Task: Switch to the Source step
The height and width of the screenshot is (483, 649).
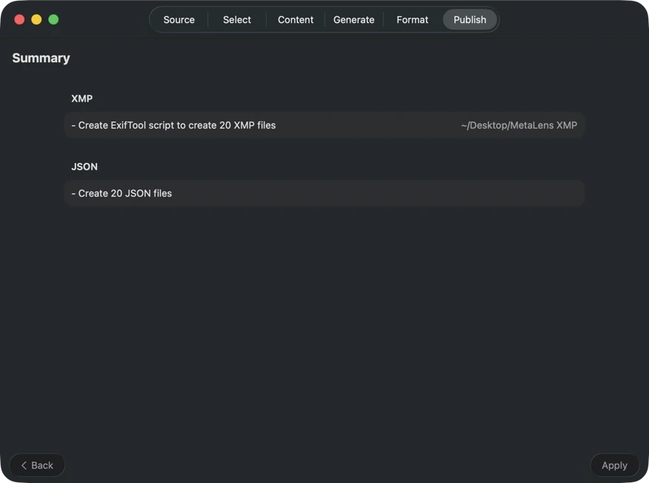Action: 178,19
